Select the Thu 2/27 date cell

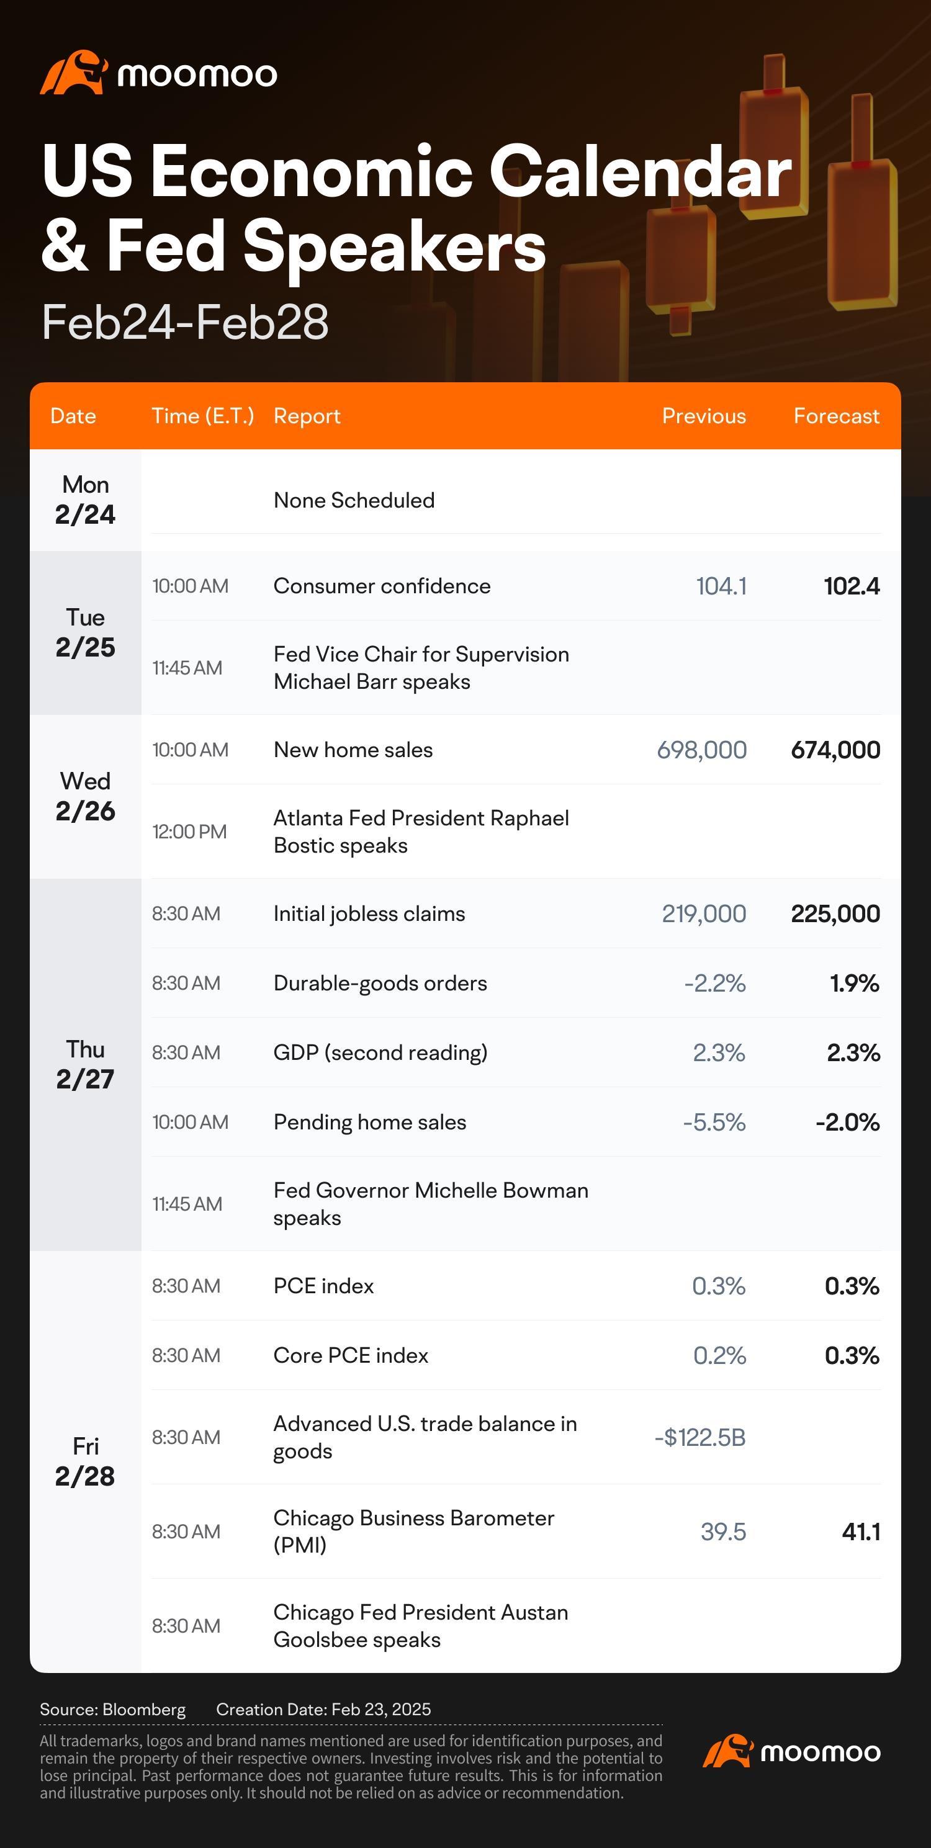click(x=86, y=1065)
